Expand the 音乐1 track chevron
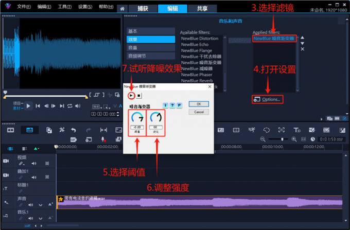The width and height of the screenshot is (350, 230). (x=40, y=218)
